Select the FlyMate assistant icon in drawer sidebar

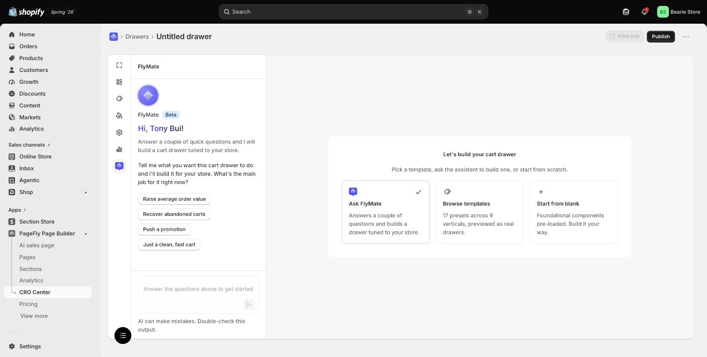click(x=119, y=166)
